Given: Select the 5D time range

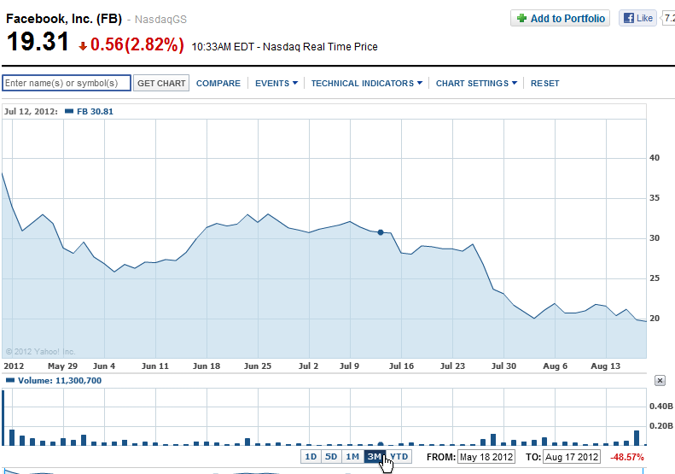Looking at the screenshot, I should point(331,457).
